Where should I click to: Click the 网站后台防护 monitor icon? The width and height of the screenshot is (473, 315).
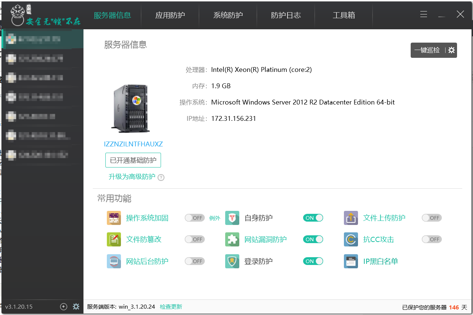pyautogui.click(x=114, y=261)
